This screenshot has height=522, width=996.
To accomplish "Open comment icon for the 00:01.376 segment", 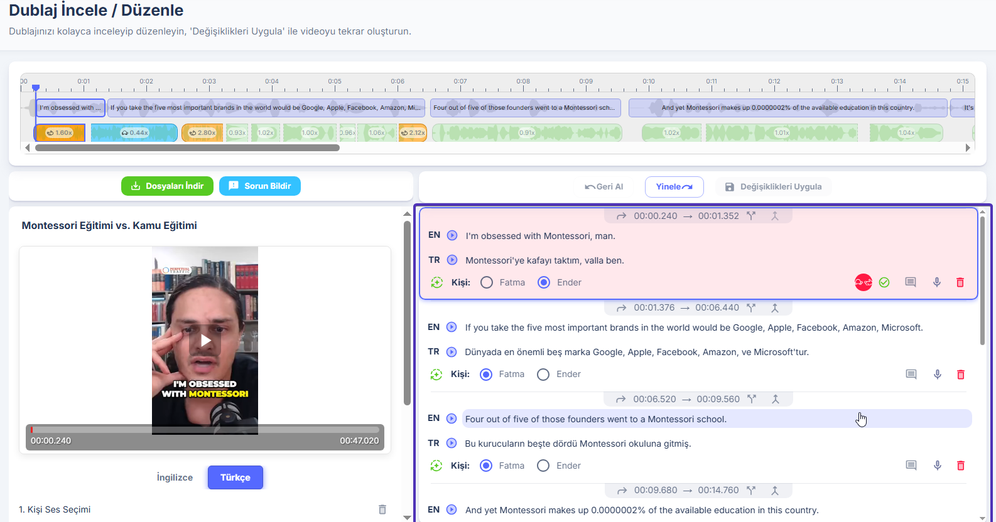I will coord(911,375).
